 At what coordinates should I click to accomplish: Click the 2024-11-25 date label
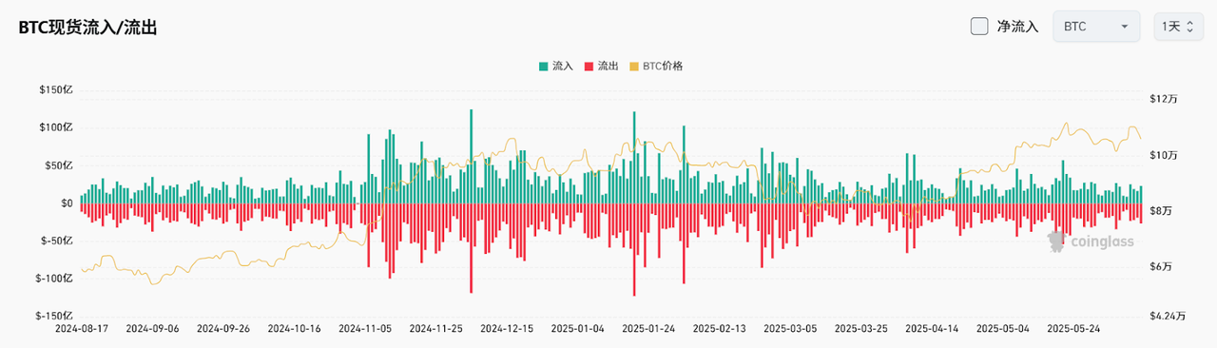[x=436, y=329]
